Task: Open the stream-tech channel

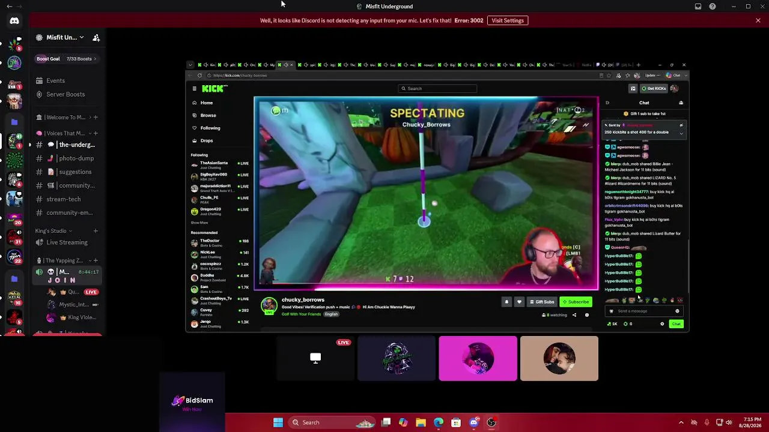Action: click(67, 199)
